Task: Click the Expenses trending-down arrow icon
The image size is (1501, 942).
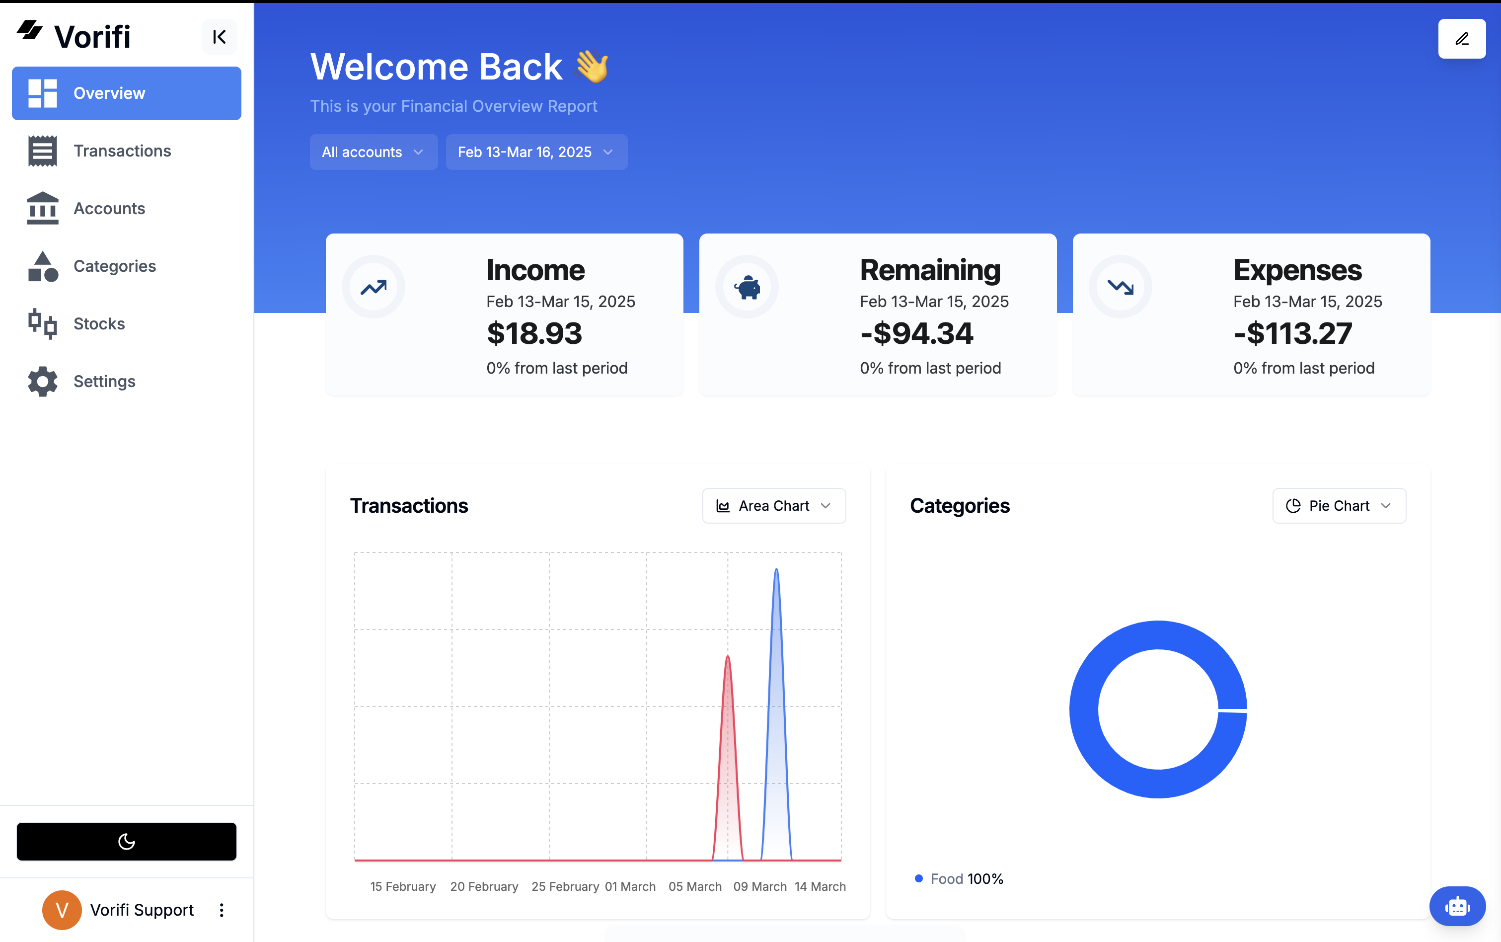Action: 1120,287
